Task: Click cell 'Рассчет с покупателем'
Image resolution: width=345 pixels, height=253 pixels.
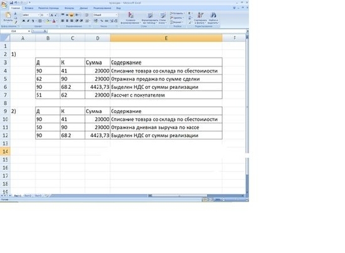Action: [166, 95]
